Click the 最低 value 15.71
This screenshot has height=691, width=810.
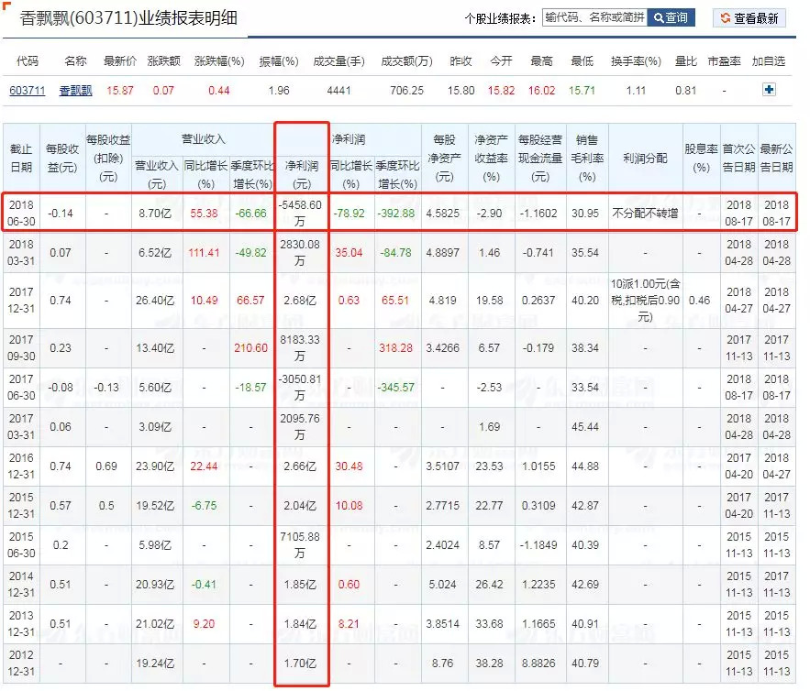(582, 91)
